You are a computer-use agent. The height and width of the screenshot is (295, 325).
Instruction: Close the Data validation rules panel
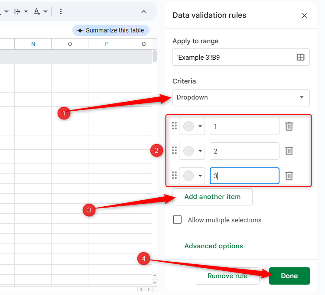pyautogui.click(x=304, y=16)
